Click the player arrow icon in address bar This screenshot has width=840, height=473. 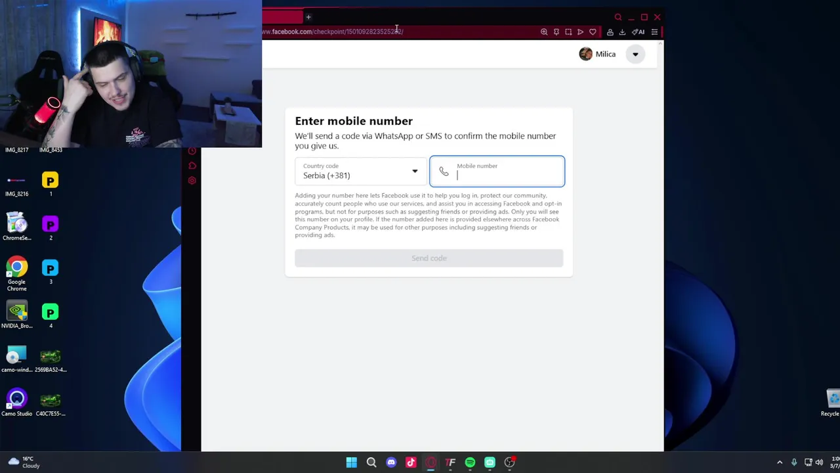click(580, 32)
